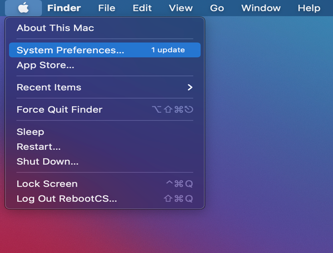Launch App Store from the menu
Screen dimensions: 333x253
(x=45, y=65)
